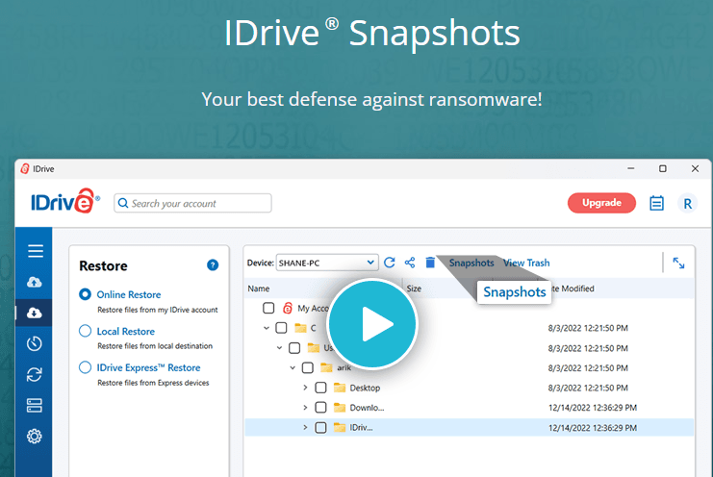This screenshot has height=477, width=713.
Task: Maximize the IDrive window
Action: click(663, 168)
